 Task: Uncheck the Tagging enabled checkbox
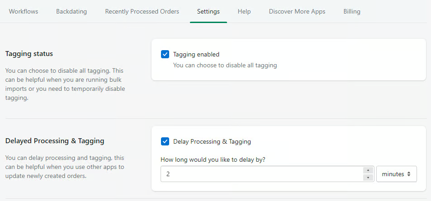(x=165, y=54)
